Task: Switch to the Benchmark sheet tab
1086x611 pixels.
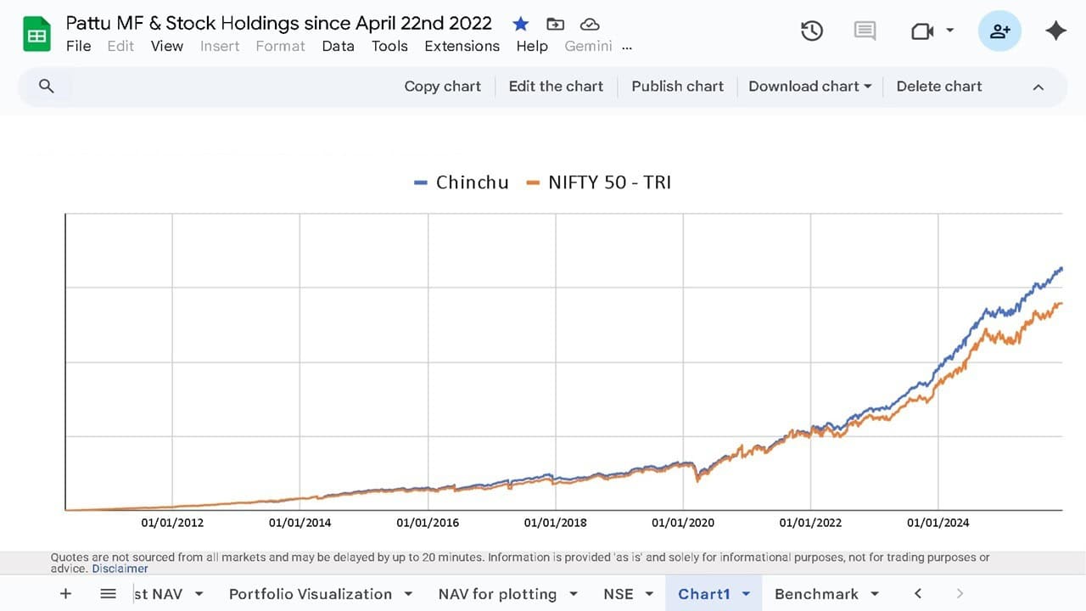Action: tap(816, 594)
